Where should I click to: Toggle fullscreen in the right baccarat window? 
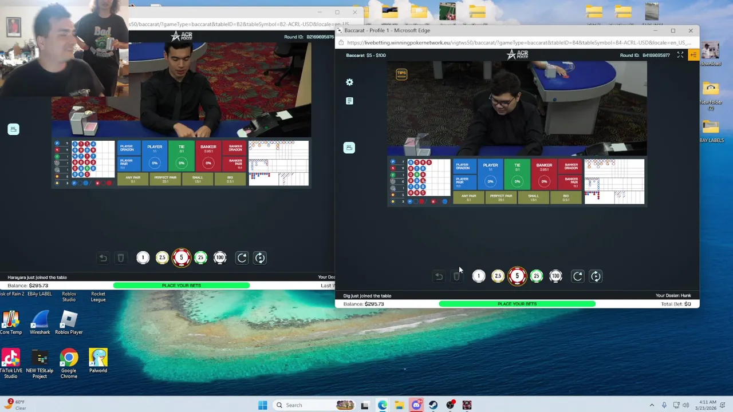(x=680, y=55)
